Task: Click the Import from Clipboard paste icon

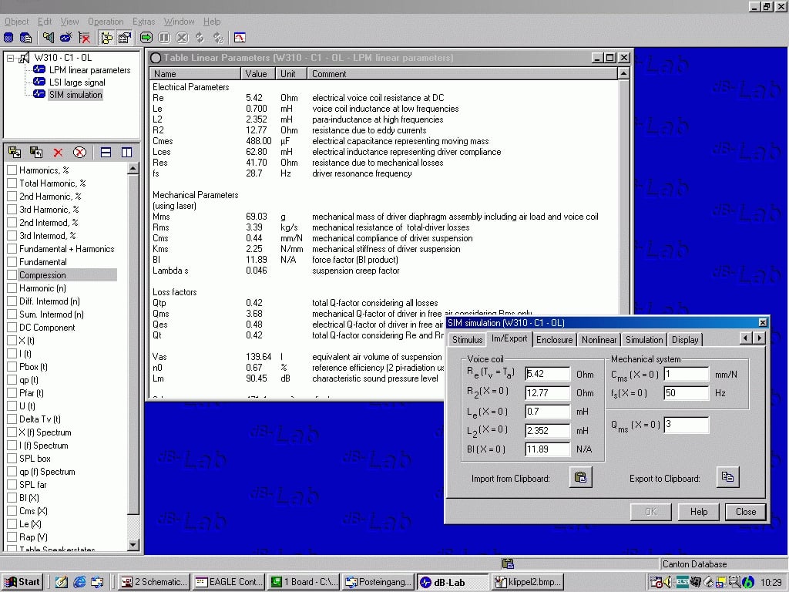Action: (x=581, y=478)
